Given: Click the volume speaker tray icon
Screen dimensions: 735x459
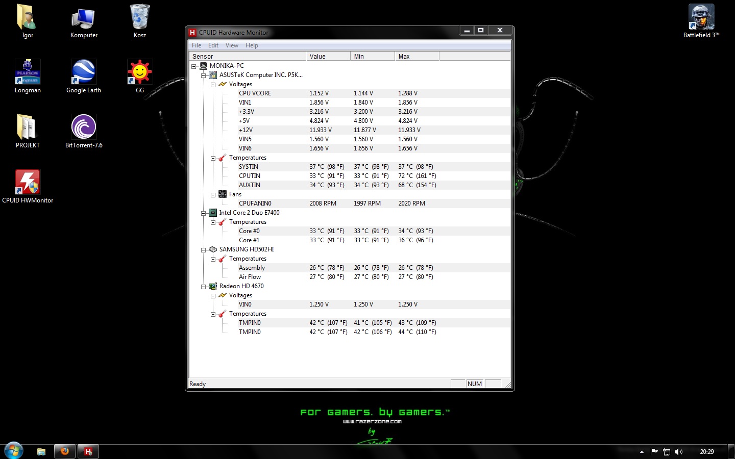Looking at the screenshot, I should tap(679, 452).
